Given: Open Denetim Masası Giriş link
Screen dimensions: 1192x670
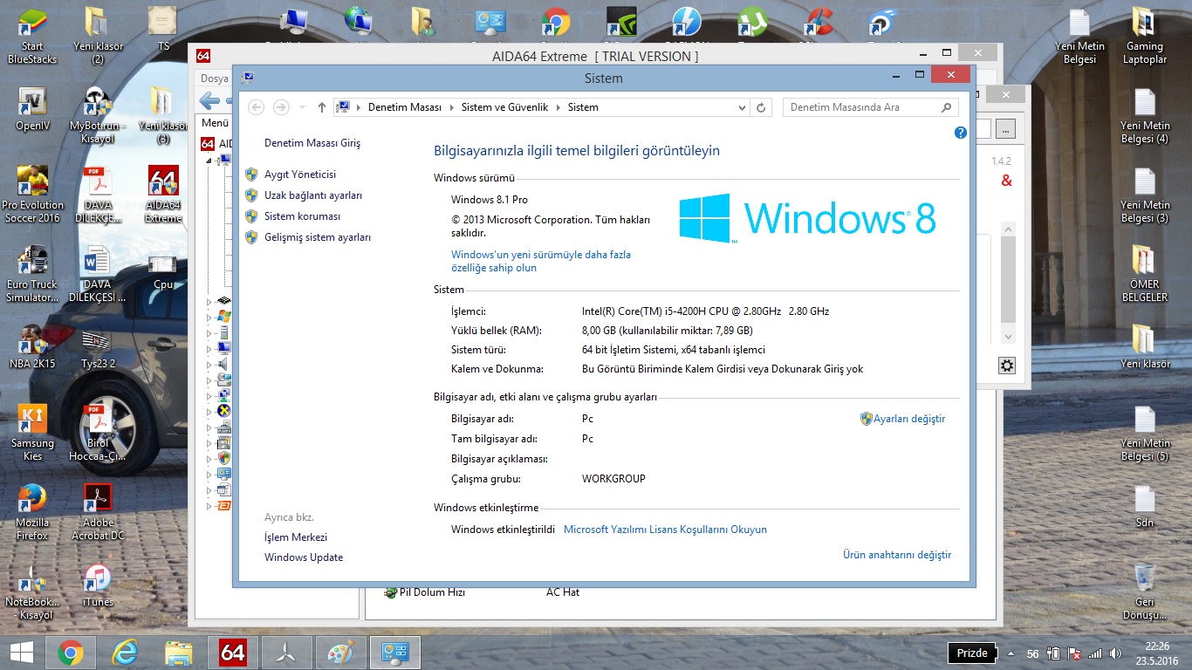Looking at the screenshot, I should 312,143.
